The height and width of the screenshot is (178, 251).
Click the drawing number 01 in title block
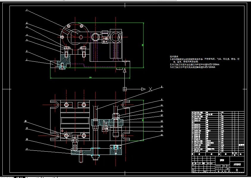click(x=237, y=170)
